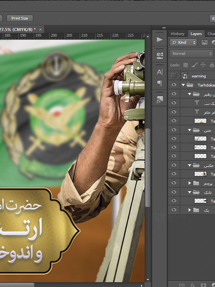This screenshot has height=287, width=215.
Task: Click the canvas vertical scroll down arrow
Action: pos(147,280)
